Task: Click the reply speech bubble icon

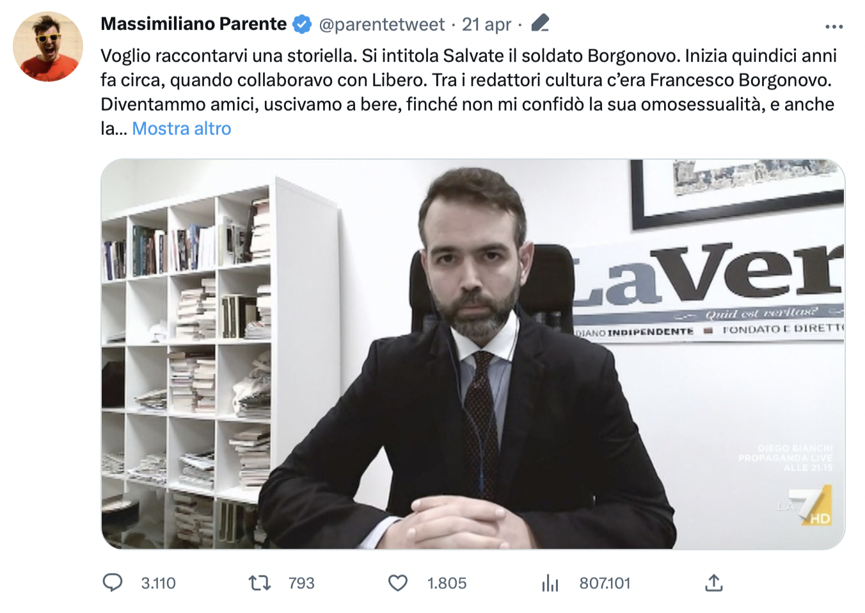Action: click(x=113, y=582)
